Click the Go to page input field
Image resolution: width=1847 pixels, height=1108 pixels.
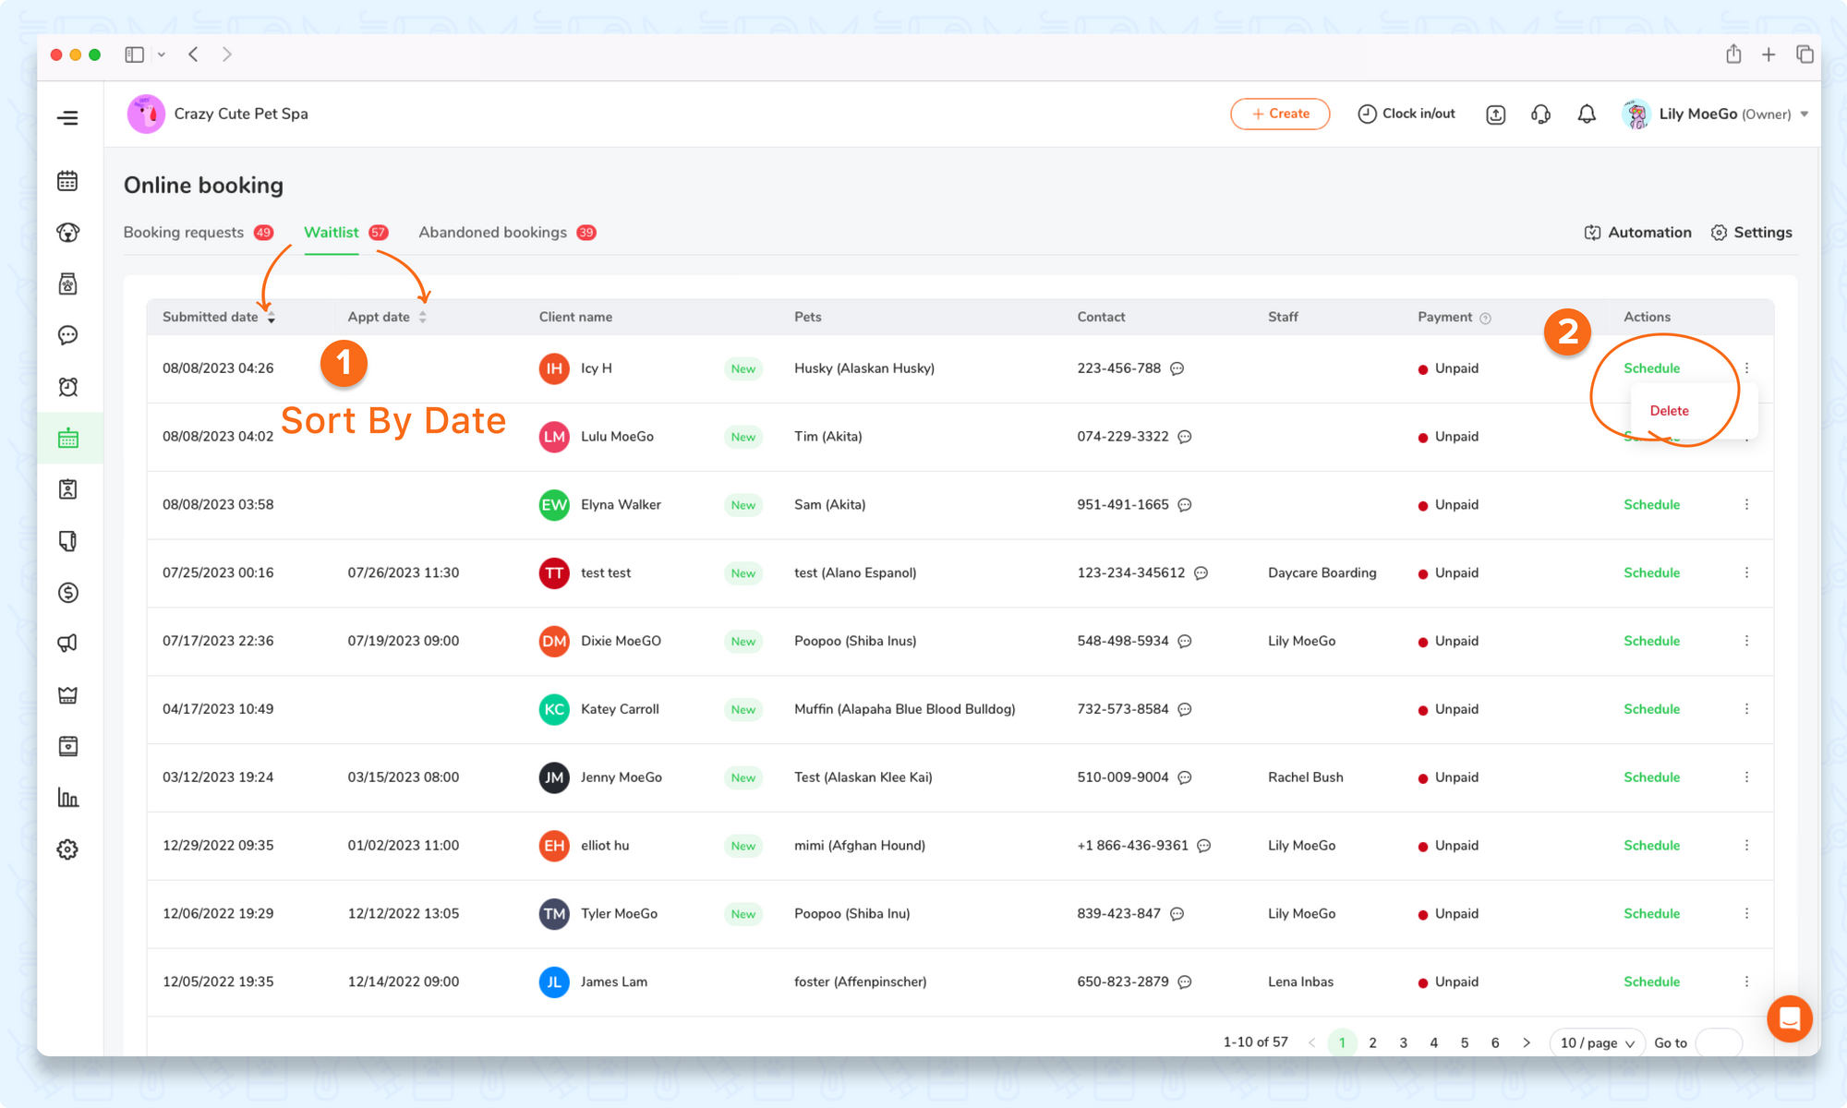click(1719, 1042)
